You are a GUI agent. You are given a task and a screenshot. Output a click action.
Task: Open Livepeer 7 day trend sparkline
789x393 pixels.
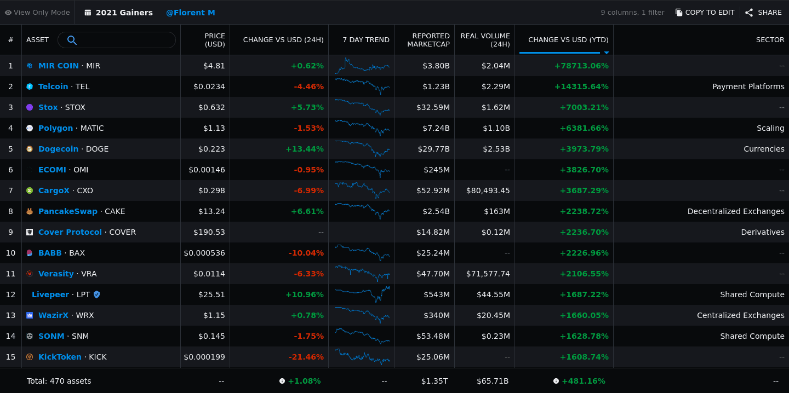click(x=362, y=294)
